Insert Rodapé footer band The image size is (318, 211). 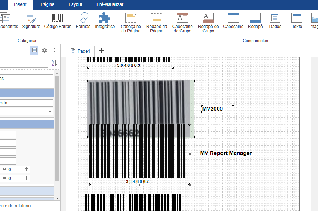255,20
